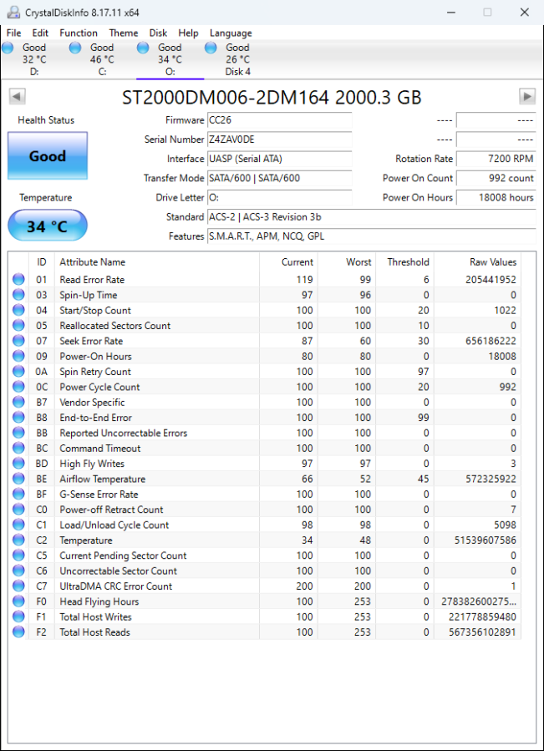Switch to the C: disk tab
This screenshot has width=544, height=751.
(102, 59)
